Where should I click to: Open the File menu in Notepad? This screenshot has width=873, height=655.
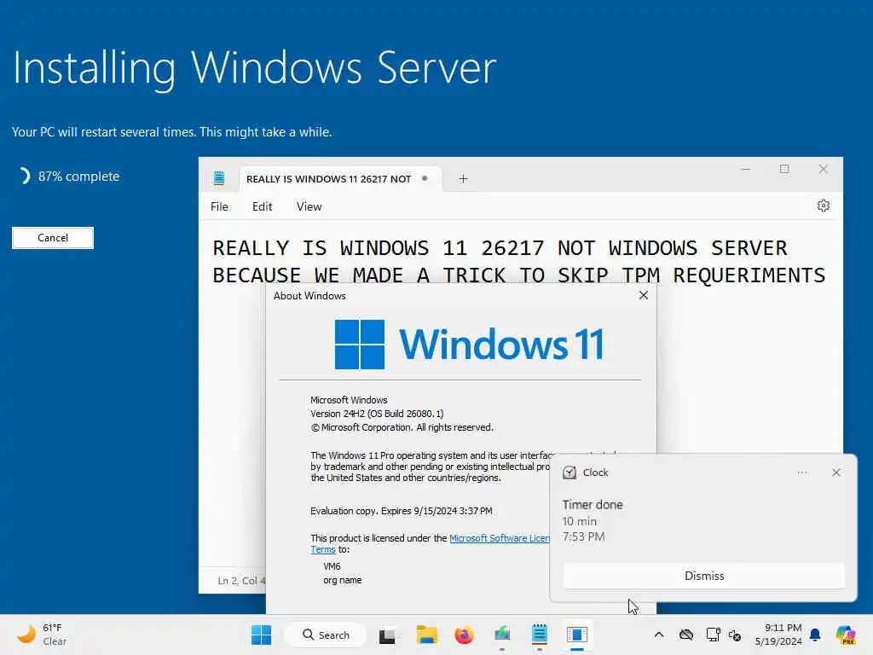pyautogui.click(x=219, y=206)
